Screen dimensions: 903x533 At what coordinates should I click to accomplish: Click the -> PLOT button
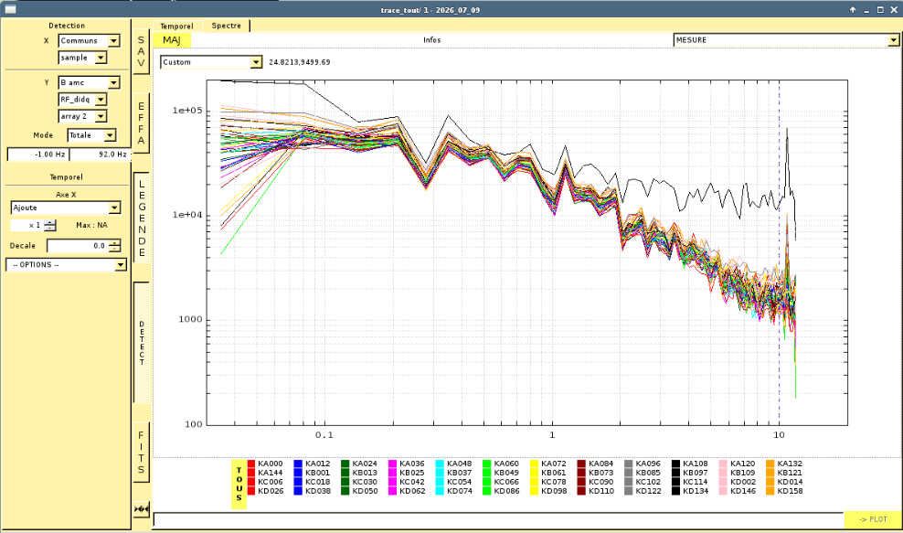click(x=873, y=519)
